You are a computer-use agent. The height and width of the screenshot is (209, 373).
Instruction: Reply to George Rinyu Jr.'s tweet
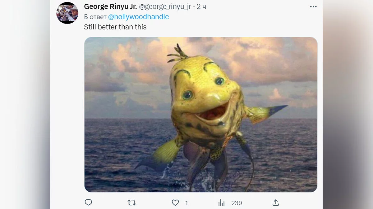[x=89, y=202]
